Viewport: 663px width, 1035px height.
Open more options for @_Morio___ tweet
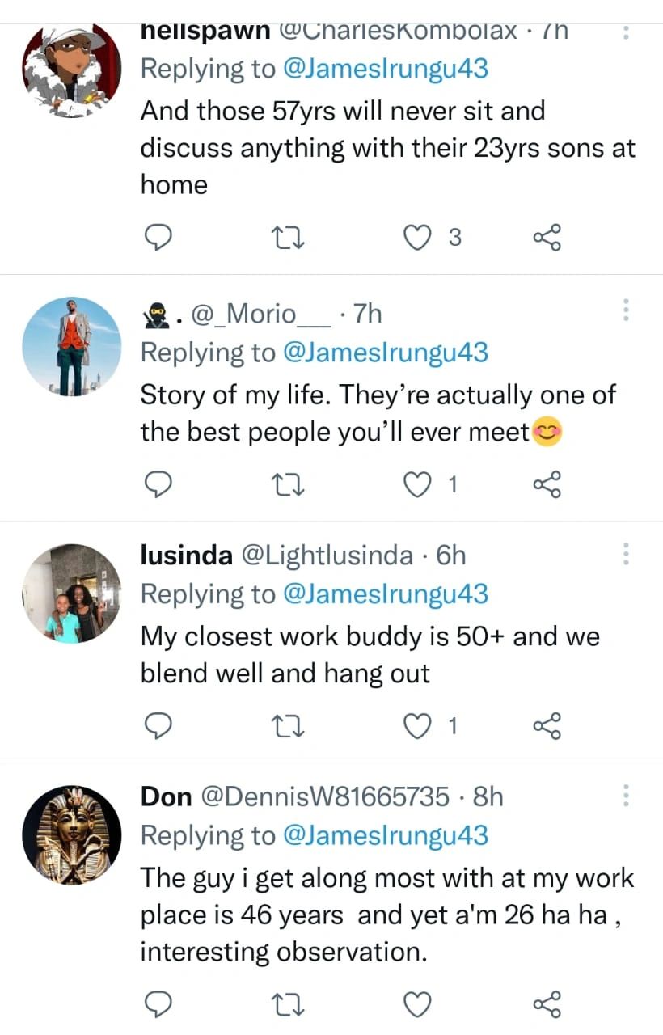625,311
